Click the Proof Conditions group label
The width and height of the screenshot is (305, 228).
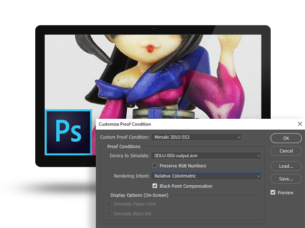tap(124, 146)
